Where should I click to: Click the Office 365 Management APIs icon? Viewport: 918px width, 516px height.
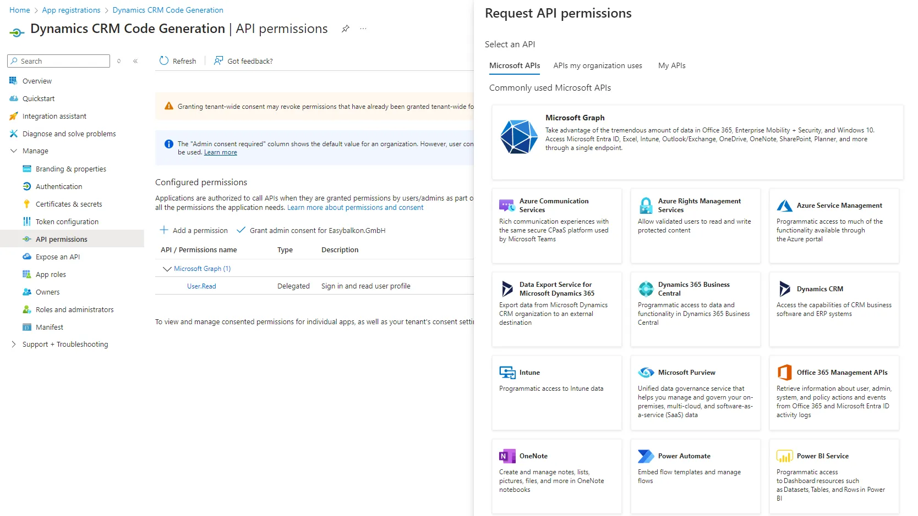pos(784,372)
